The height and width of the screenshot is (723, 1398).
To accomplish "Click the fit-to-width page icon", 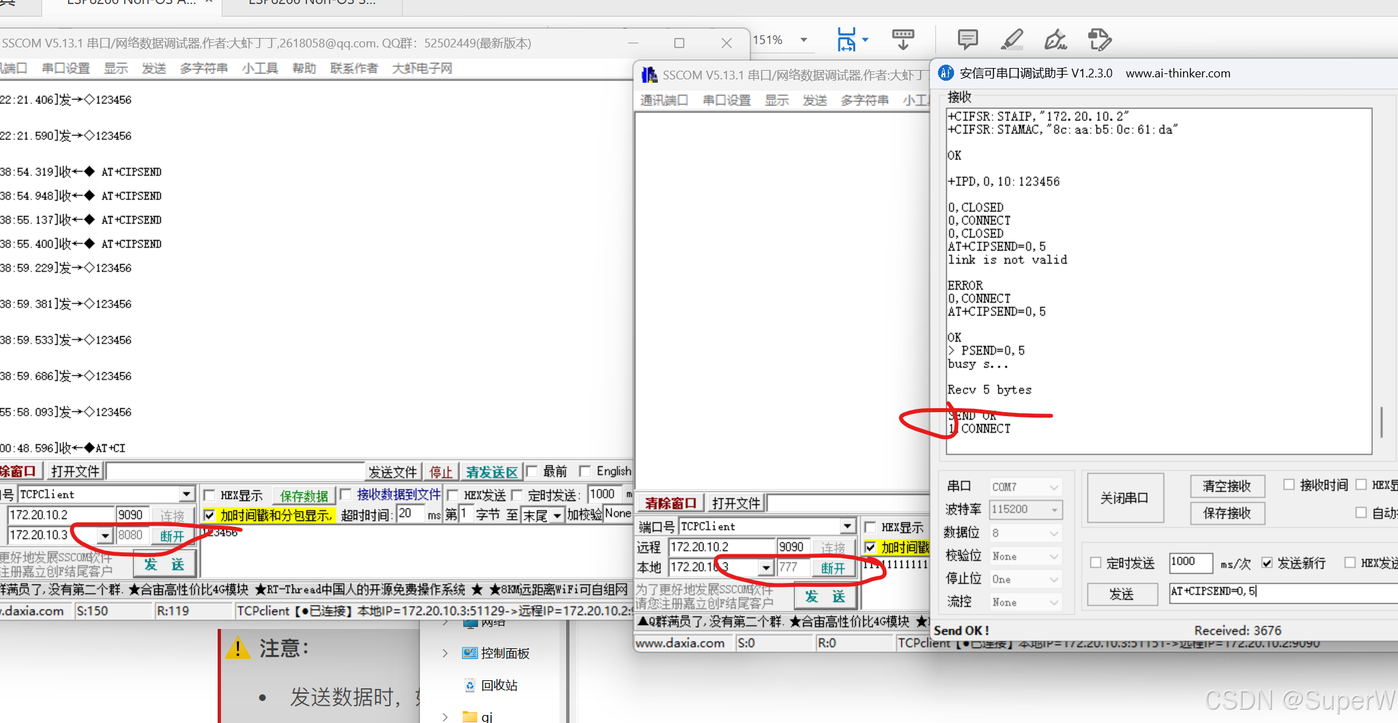I will 846,40.
